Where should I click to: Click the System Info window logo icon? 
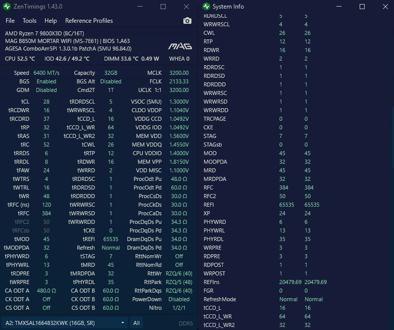(x=206, y=7)
